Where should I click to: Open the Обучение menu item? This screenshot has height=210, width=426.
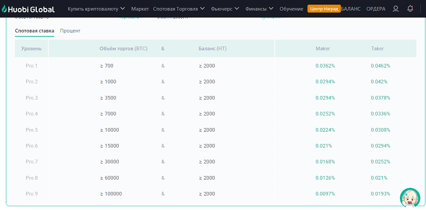pyautogui.click(x=291, y=9)
